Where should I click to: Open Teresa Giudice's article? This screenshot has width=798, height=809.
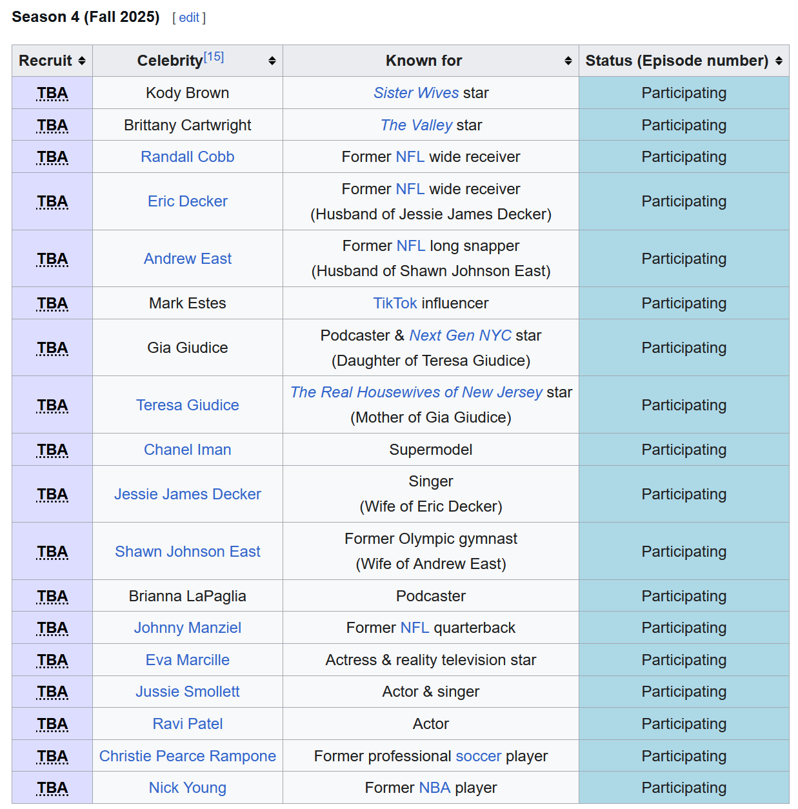click(x=188, y=405)
